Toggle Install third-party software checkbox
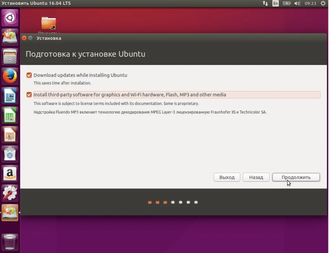The image size is (329, 253). coord(29,95)
